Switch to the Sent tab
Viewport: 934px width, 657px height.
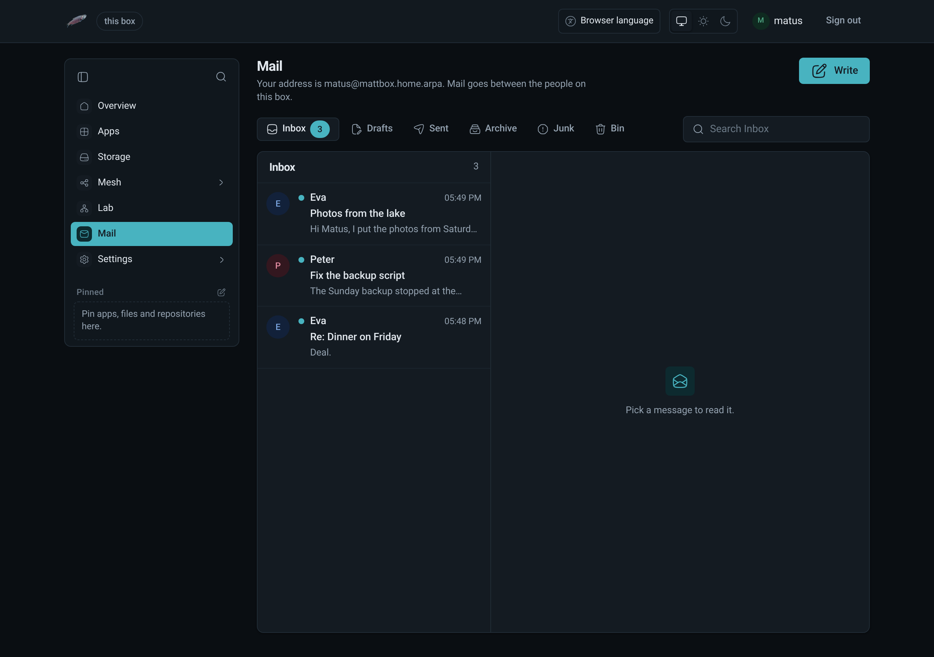point(431,128)
